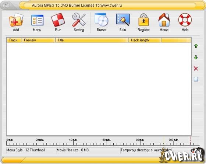The image size is (206, 164).
Task: Start conversion with the Run icon
Action: coord(58,20)
